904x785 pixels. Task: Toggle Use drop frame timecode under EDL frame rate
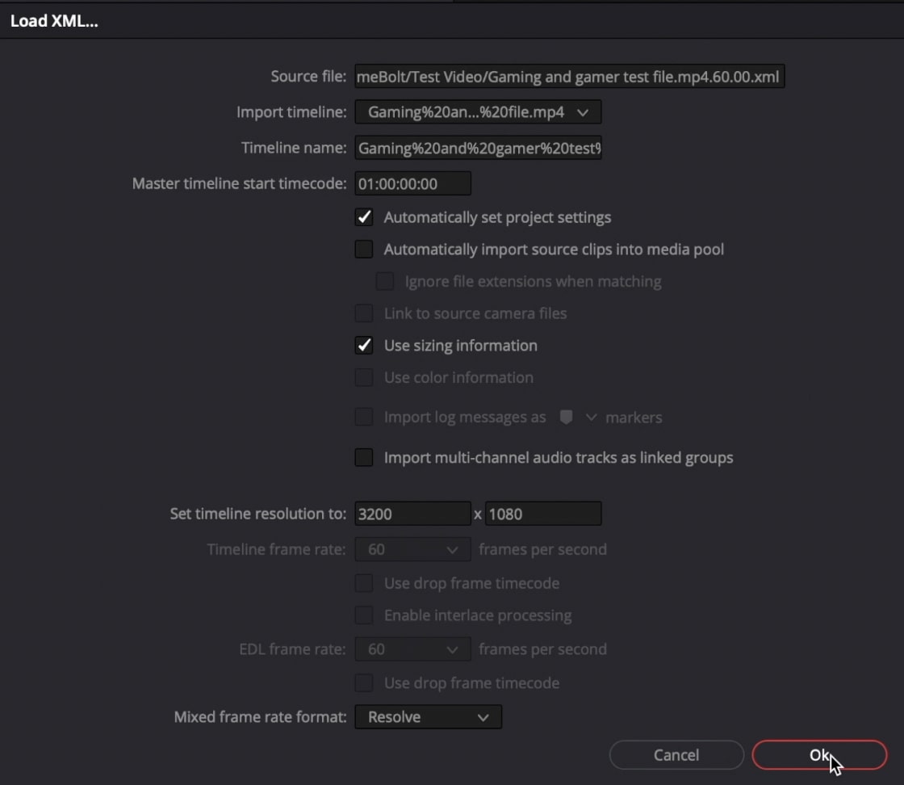pos(364,683)
